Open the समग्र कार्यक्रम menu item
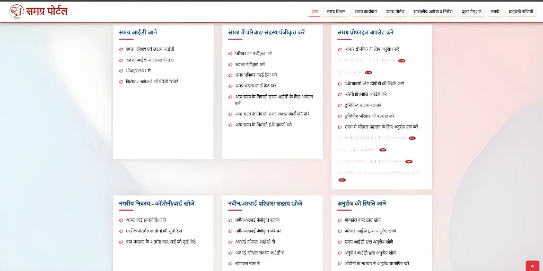Image resolution: width=543 pixels, height=271 pixels. [x=365, y=12]
